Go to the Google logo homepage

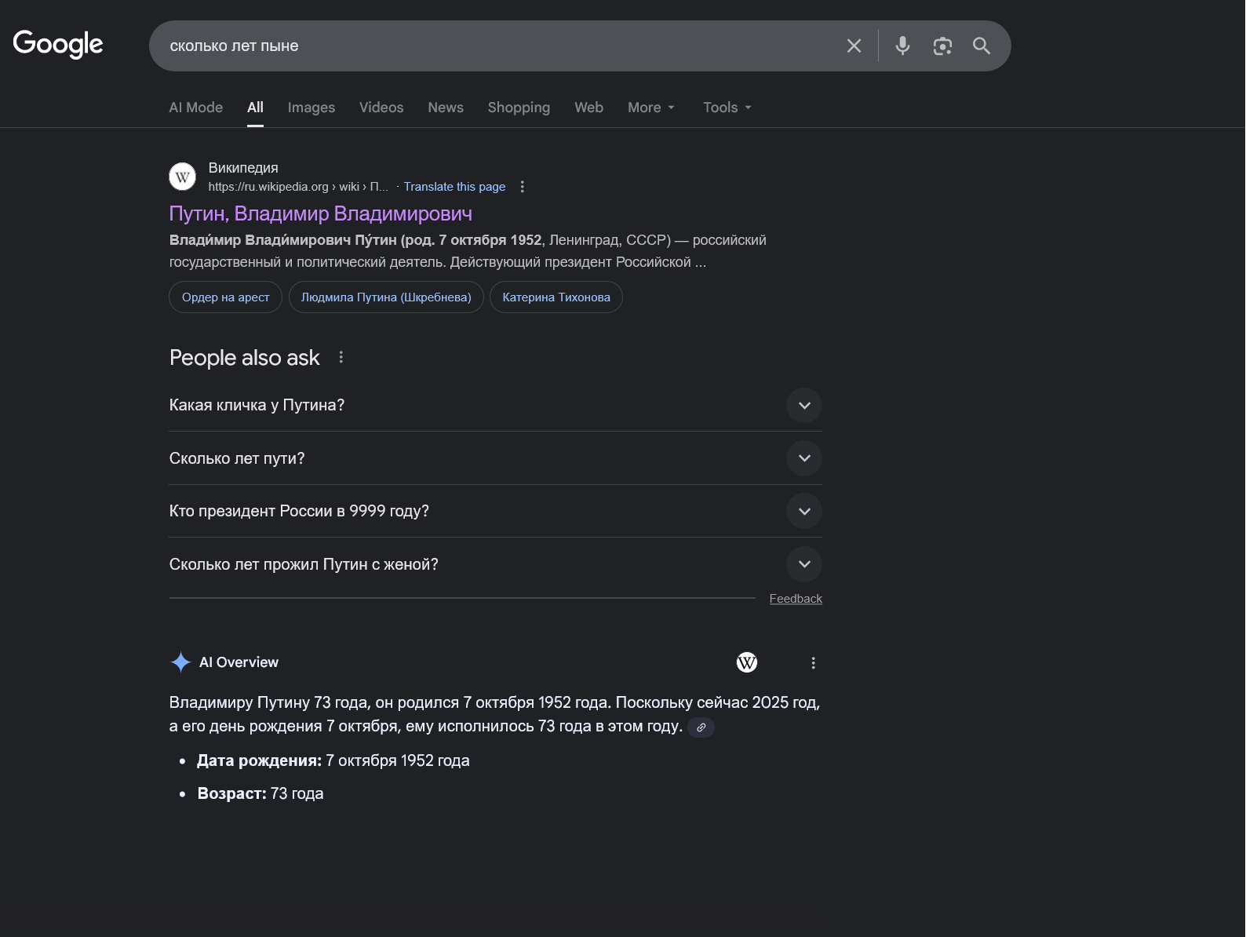click(x=58, y=44)
